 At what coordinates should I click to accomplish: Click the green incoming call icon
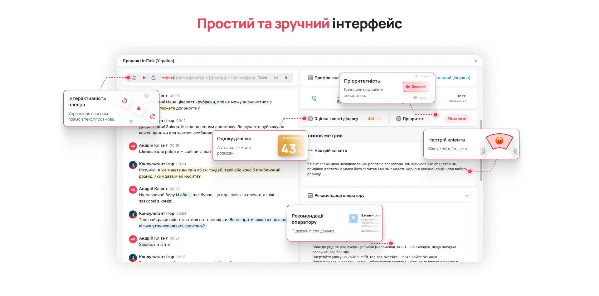[x=314, y=98]
